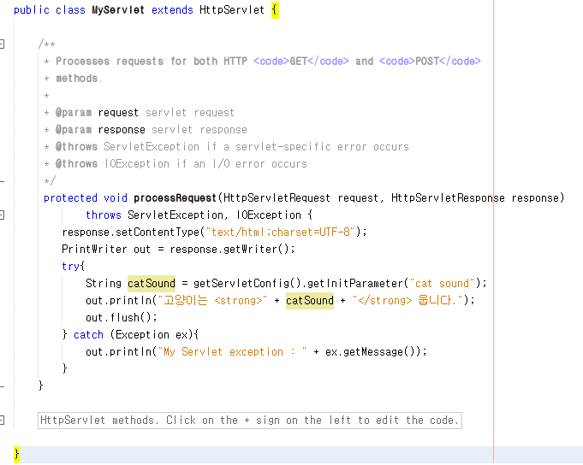
Task: Click HttpServlet in the class declaration
Action: pyautogui.click(x=232, y=10)
